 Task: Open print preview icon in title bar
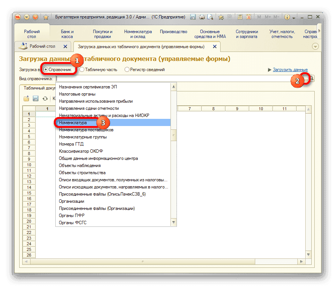click(x=210, y=17)
